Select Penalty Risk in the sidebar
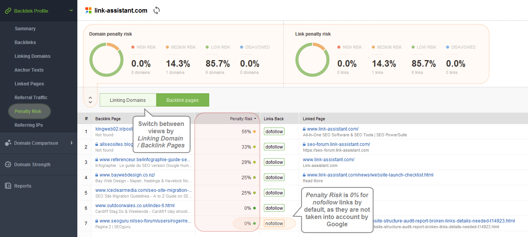This screenshot has width=528, height=237. coord(28,111)
